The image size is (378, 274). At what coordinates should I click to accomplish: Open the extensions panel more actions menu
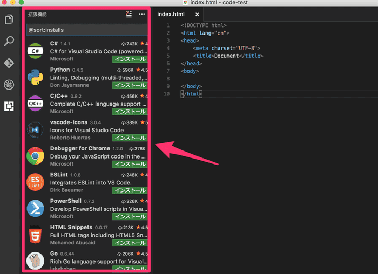(x=142, y=15)
